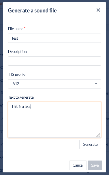Cancel the sound file dialog

click(x=78, y=165)
